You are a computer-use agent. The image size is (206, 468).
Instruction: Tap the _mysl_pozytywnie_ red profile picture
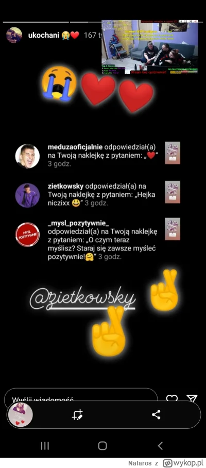coord(27,235)
